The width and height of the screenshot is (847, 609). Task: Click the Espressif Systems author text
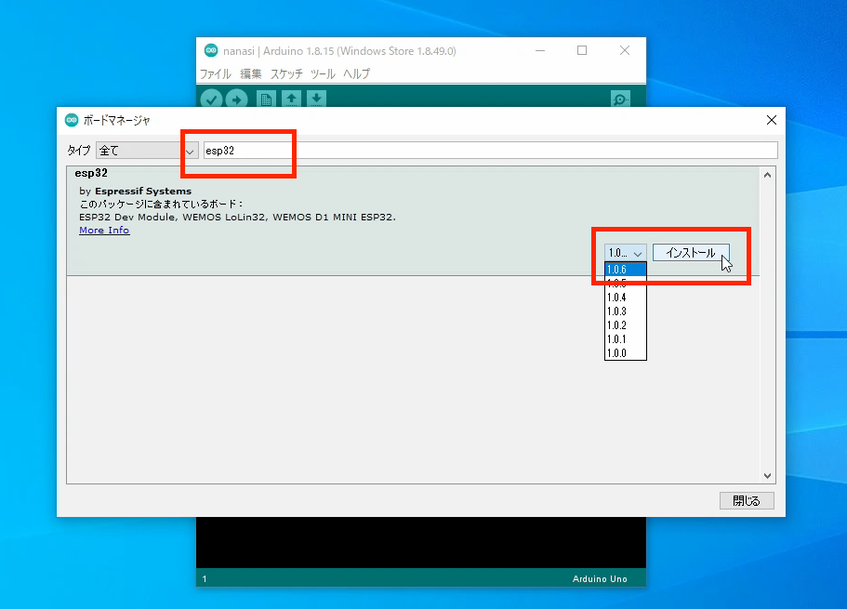(143, 191)
